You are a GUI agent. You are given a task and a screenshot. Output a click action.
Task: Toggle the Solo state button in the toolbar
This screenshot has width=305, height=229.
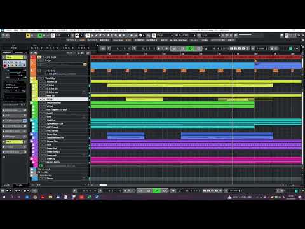pos(32,36)
